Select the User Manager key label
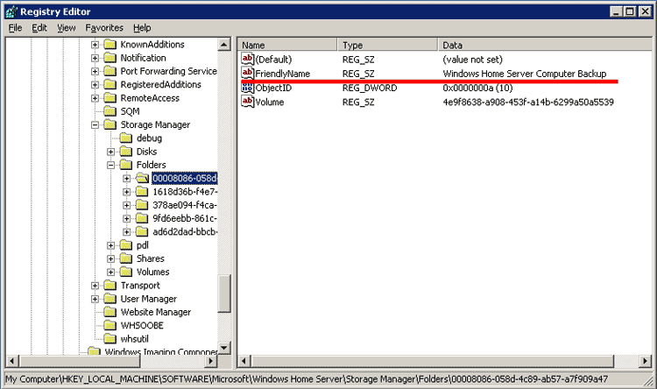 coord(149,299)
